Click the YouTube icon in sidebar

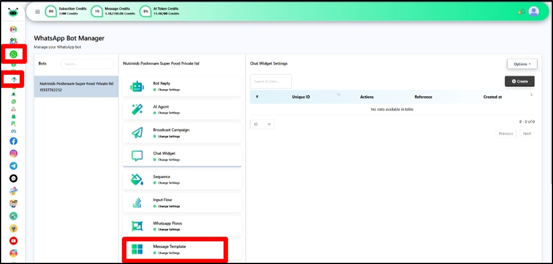pyautogui.click(x=13, y=241)
